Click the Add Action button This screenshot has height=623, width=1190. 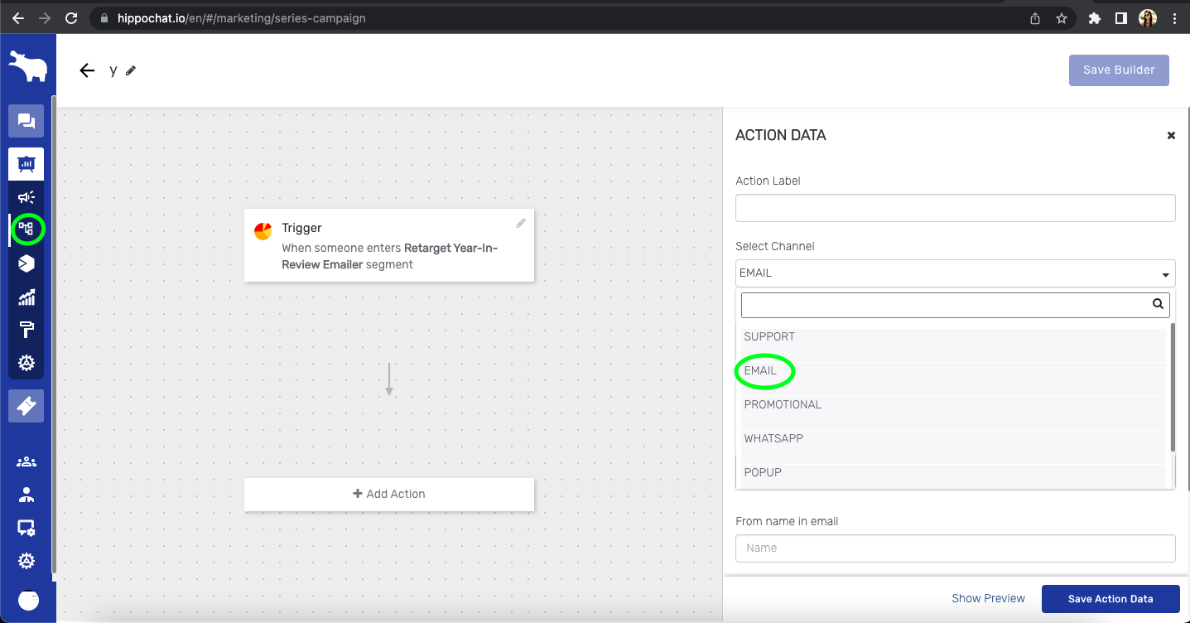389,494
